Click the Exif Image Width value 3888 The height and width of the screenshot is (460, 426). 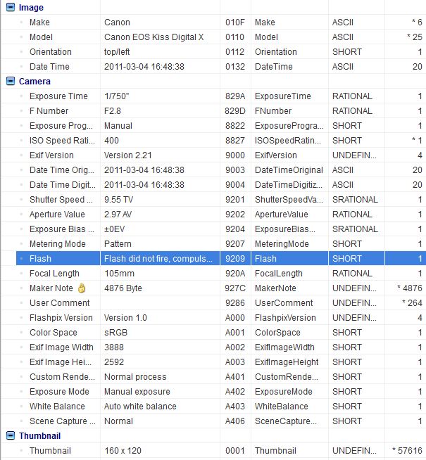point(115,347)
